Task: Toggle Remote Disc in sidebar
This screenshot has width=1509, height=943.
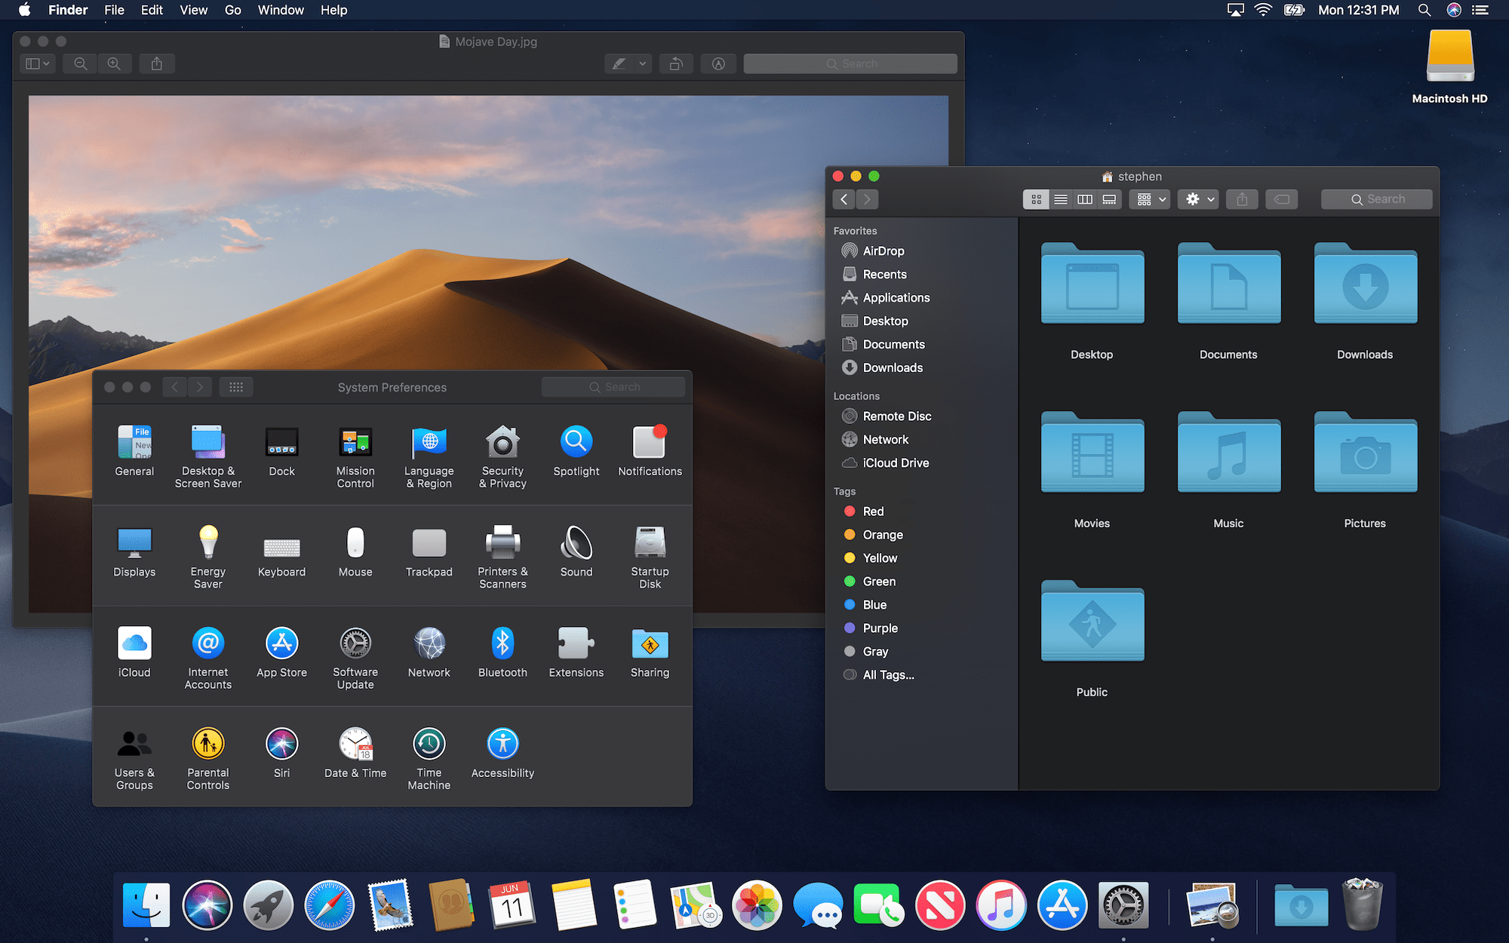Action: [897, 416]
